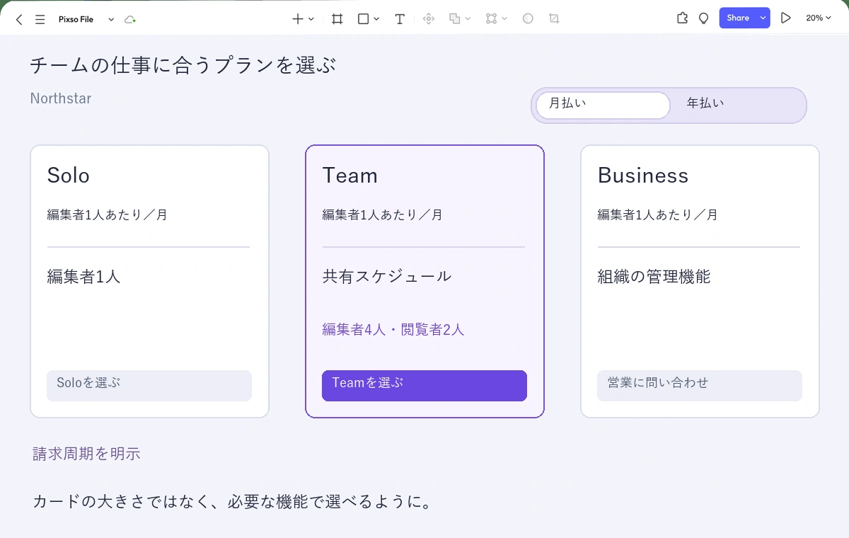The height and width of the screenshot is (538, 849).
Task: Click the 営業に問い合わせ button
Action: coord(700,386)
